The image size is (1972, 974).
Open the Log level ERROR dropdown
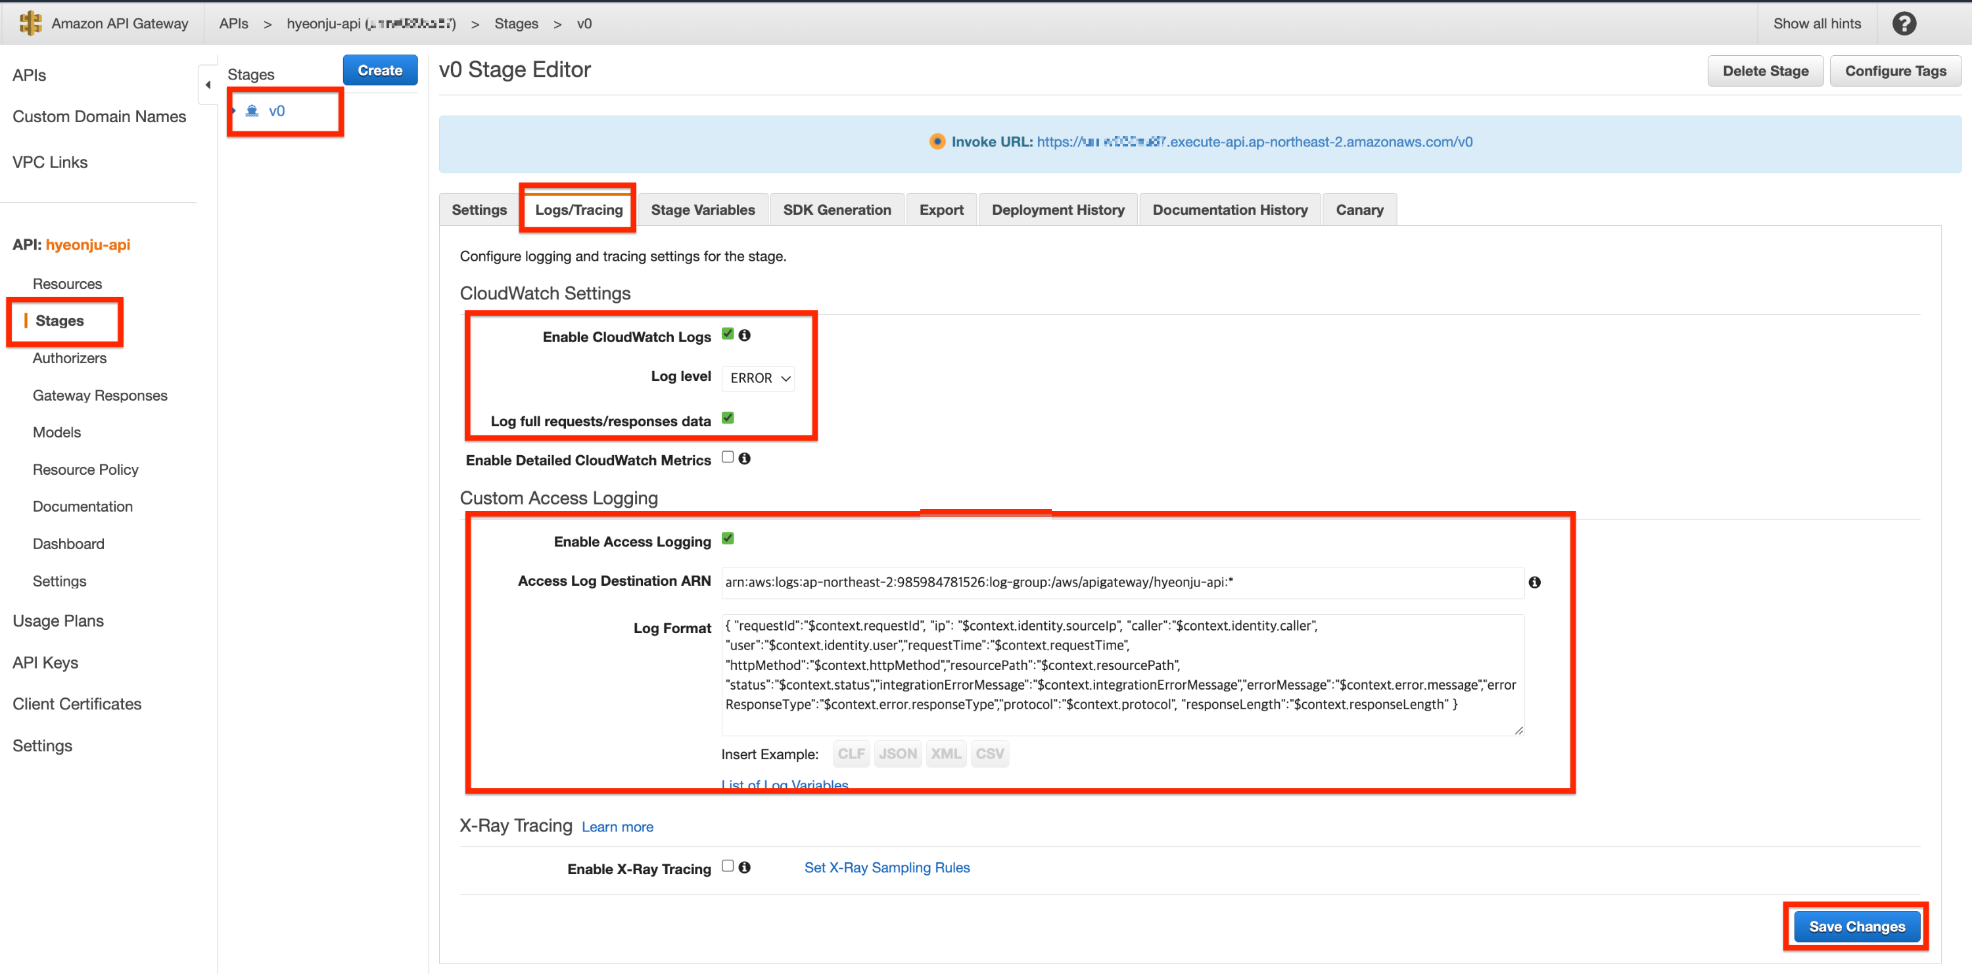click(758, 378)
